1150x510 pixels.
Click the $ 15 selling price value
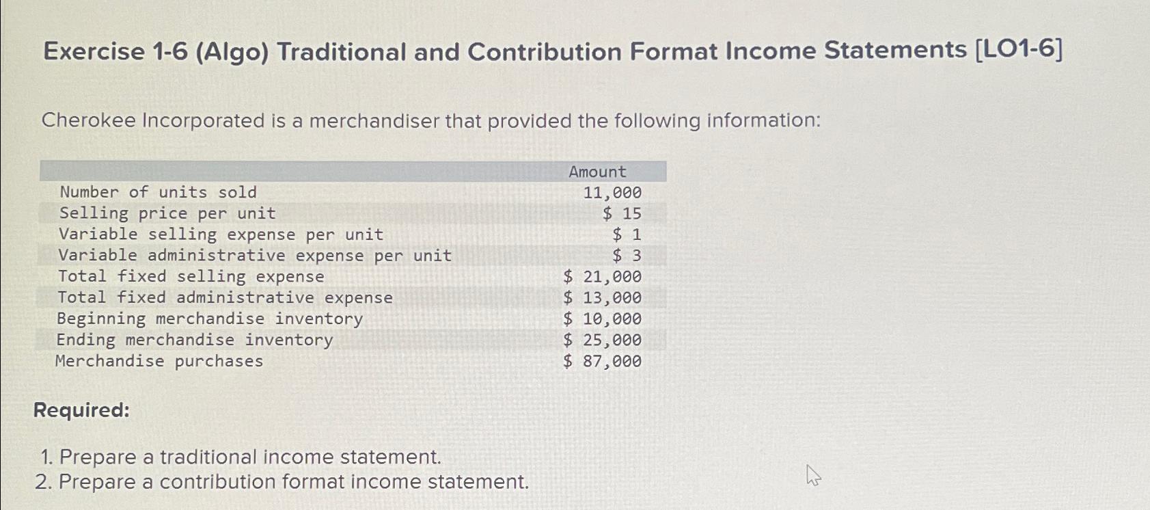click(622, 214)
